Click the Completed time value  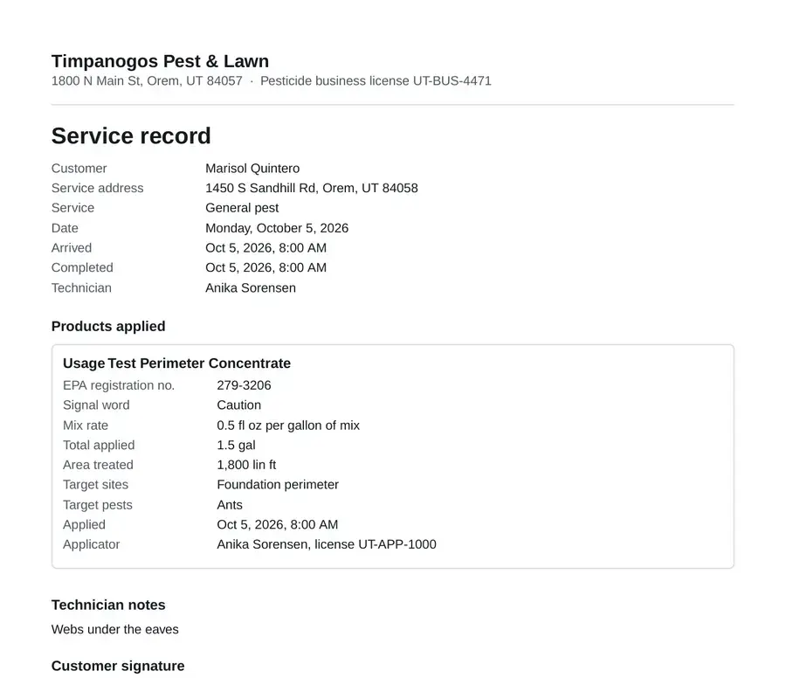[x=265, y=267]
